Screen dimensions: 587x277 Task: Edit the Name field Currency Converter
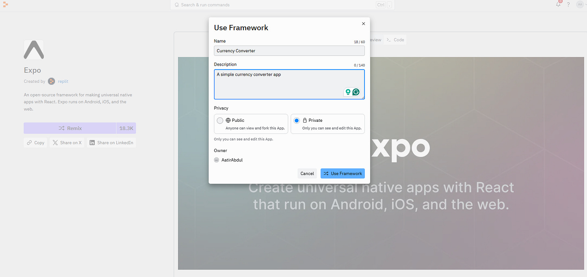(x=289, y=51)
